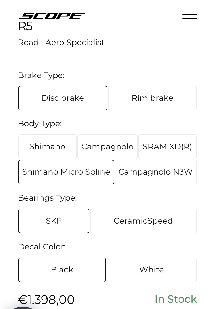Select Shimano Micro Spline body

(66, 172)
